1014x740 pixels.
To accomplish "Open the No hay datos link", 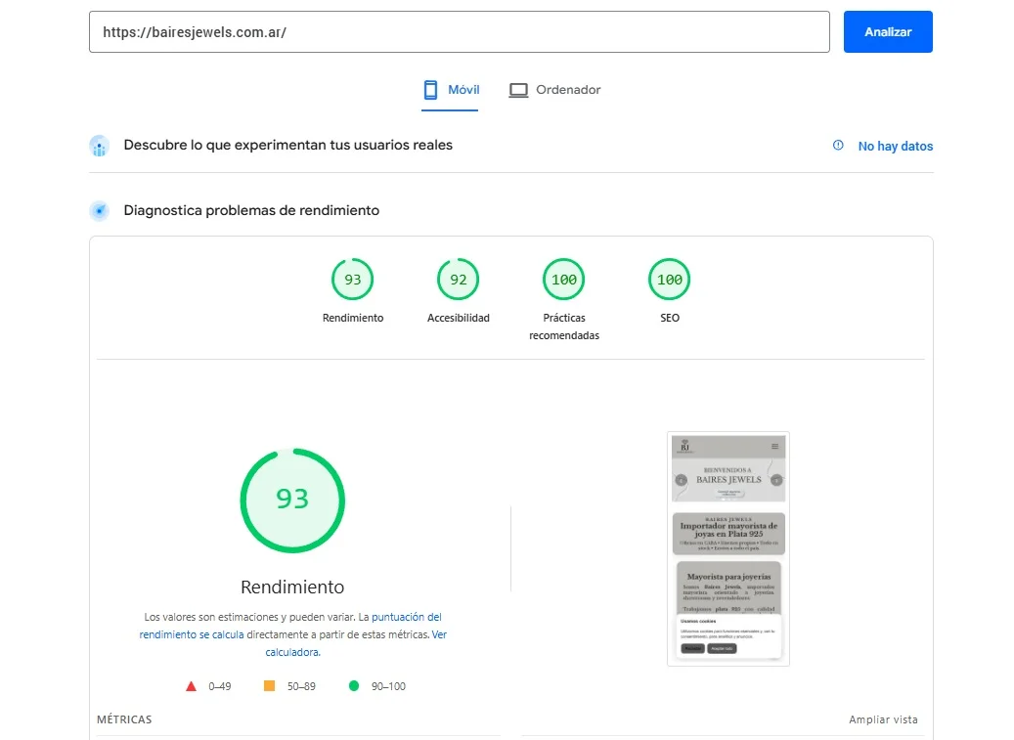I will pos(895,145).
